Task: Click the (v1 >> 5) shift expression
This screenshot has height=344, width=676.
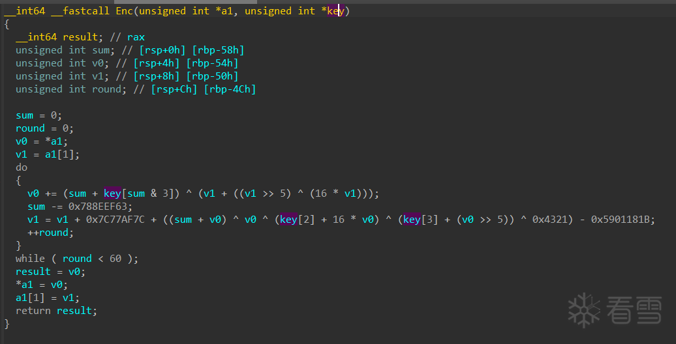Action: 265,193
